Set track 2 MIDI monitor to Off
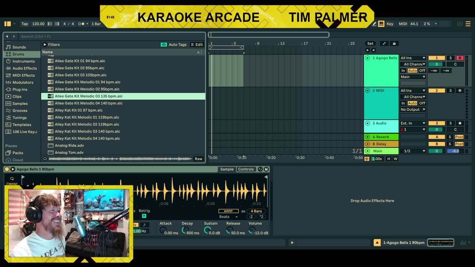The image size is (475, 267). coord(422,103)
